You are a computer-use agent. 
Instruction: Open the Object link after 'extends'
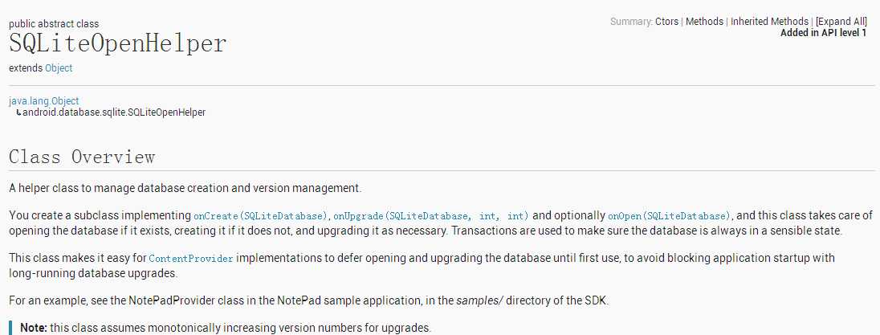(x=59, y=68)
